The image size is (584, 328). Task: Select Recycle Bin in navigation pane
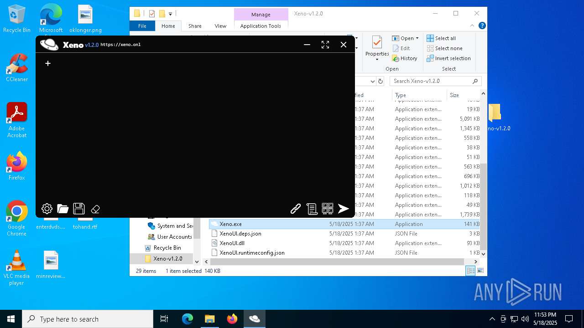coord(167,248)
